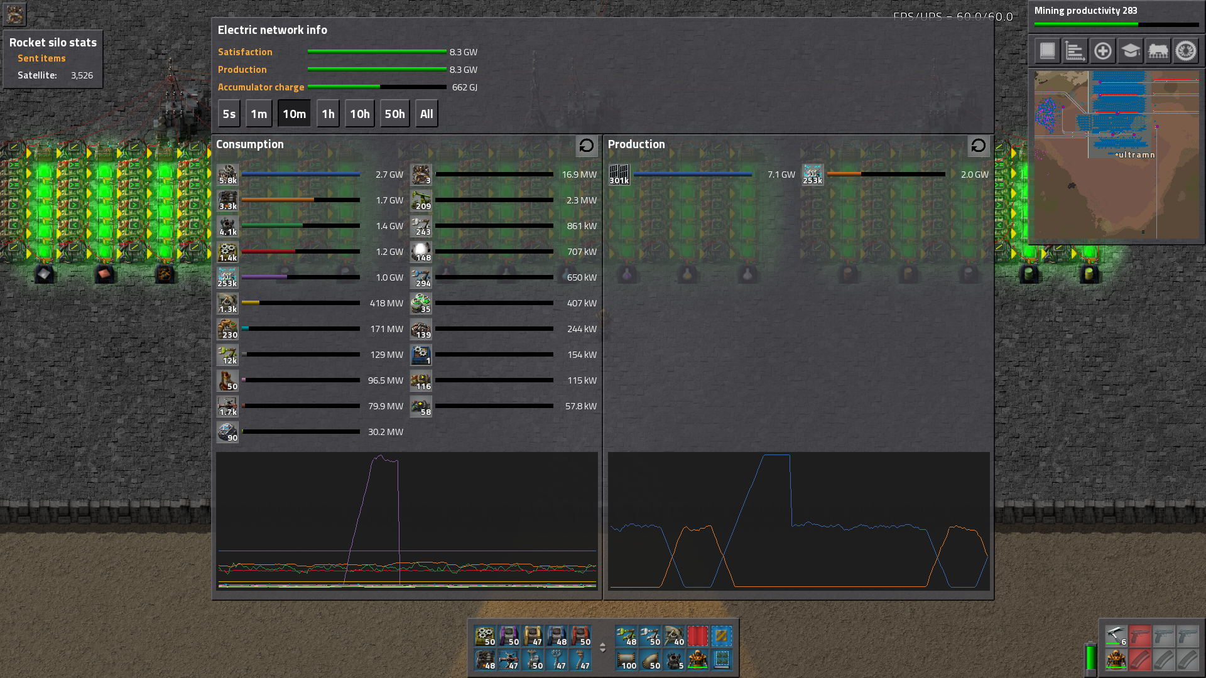The height and width of the screenshot is (678, 1206).
Task: Click the lamp consumer icon showing 148
Action: 421,252
